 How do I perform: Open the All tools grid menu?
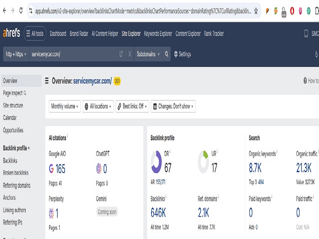[35, 33]
